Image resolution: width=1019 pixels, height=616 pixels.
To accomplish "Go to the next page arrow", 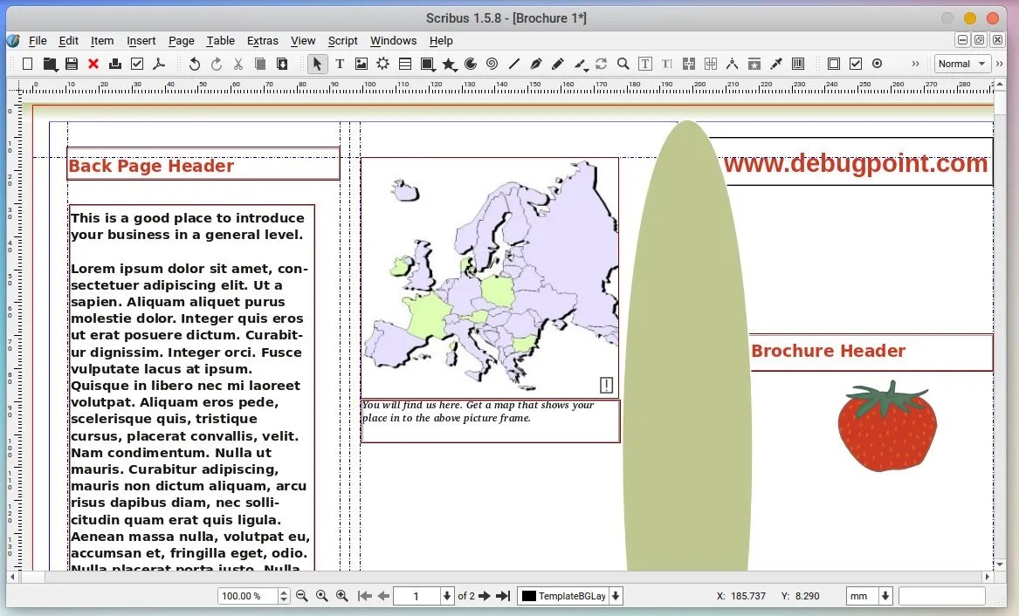I will pos(485,596).
